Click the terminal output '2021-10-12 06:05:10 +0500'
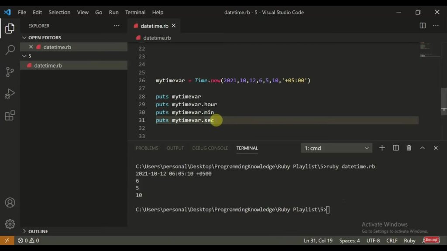 point(174,173)
